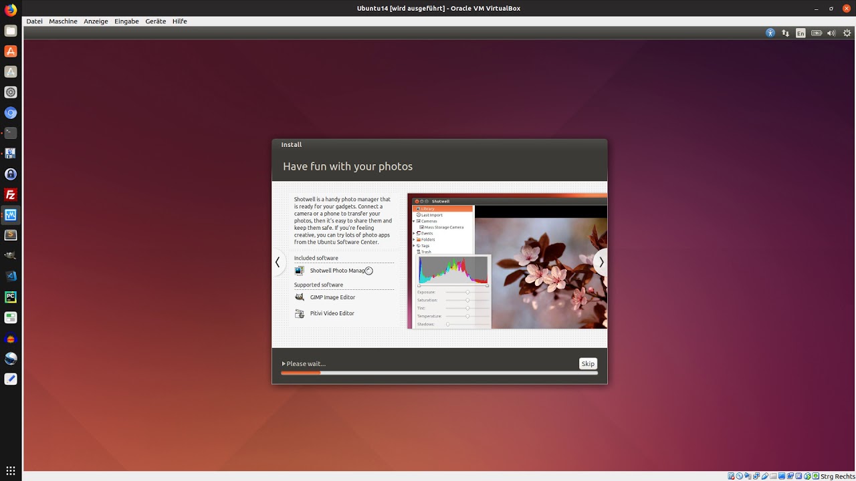Click the Included software heading
Screen dimensions: 856x481
pos(316,258)
